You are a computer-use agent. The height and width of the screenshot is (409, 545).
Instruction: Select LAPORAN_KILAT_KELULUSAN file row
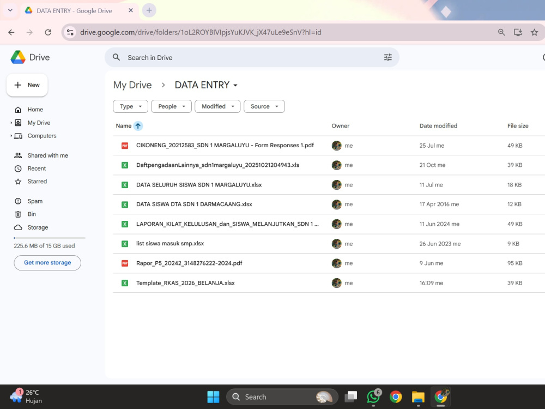tap(329, 224)
